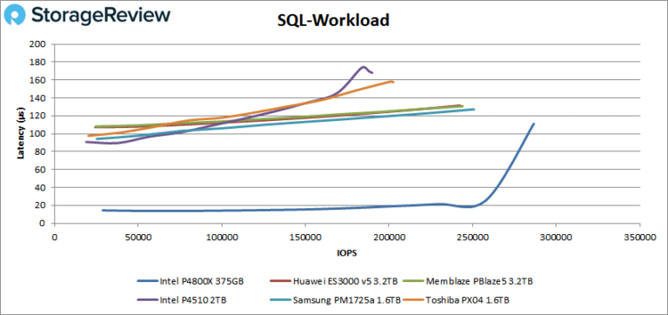Click the red Huawei ES3000 legend line swatch

pyautogui.click(x=280, y=281)
